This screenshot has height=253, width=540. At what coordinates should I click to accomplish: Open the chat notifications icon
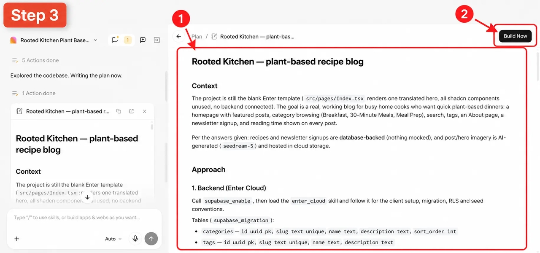tap(115, 40)
